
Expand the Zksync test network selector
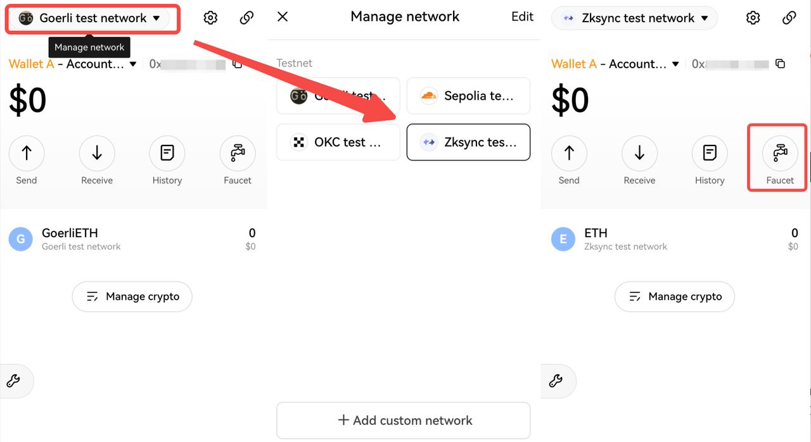point(634,18)
